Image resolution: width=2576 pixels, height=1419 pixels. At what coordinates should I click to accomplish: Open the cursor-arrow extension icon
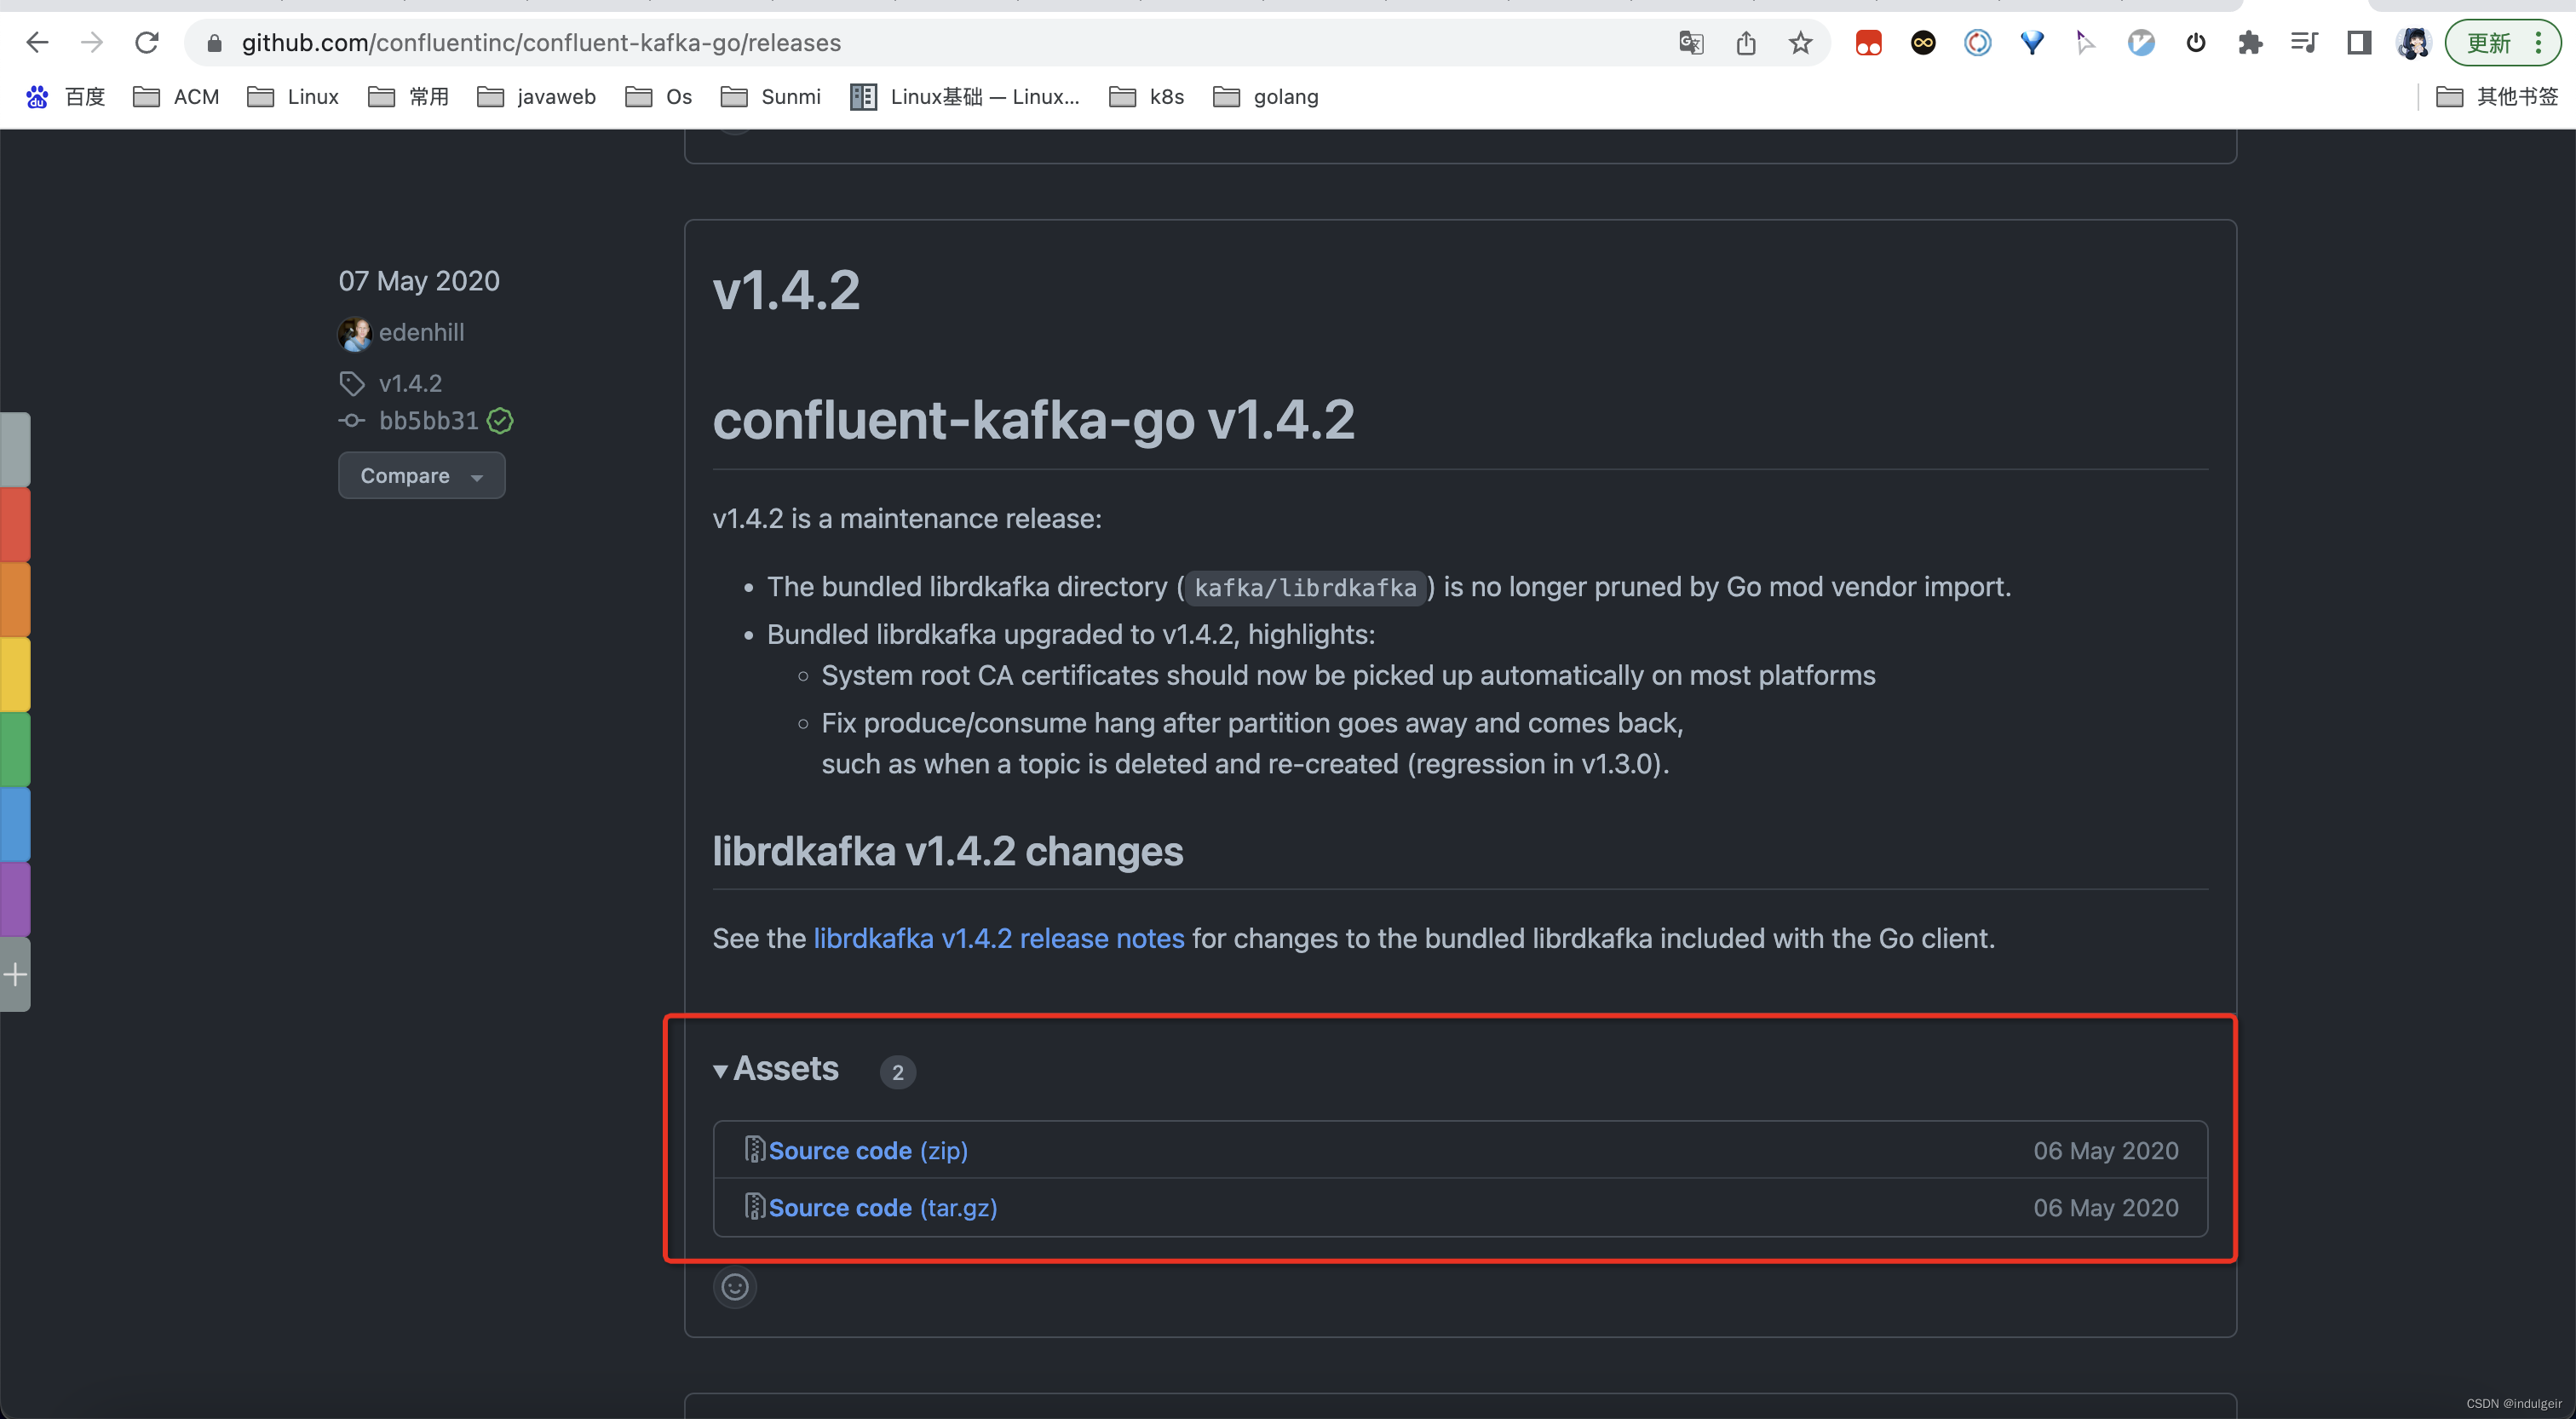(x=2086, y=43)
